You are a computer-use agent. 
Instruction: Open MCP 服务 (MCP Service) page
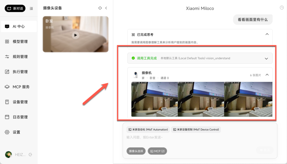[x=19, y=87]
